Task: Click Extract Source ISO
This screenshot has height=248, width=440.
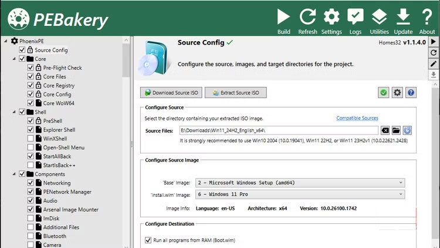Action: [236, 92]
